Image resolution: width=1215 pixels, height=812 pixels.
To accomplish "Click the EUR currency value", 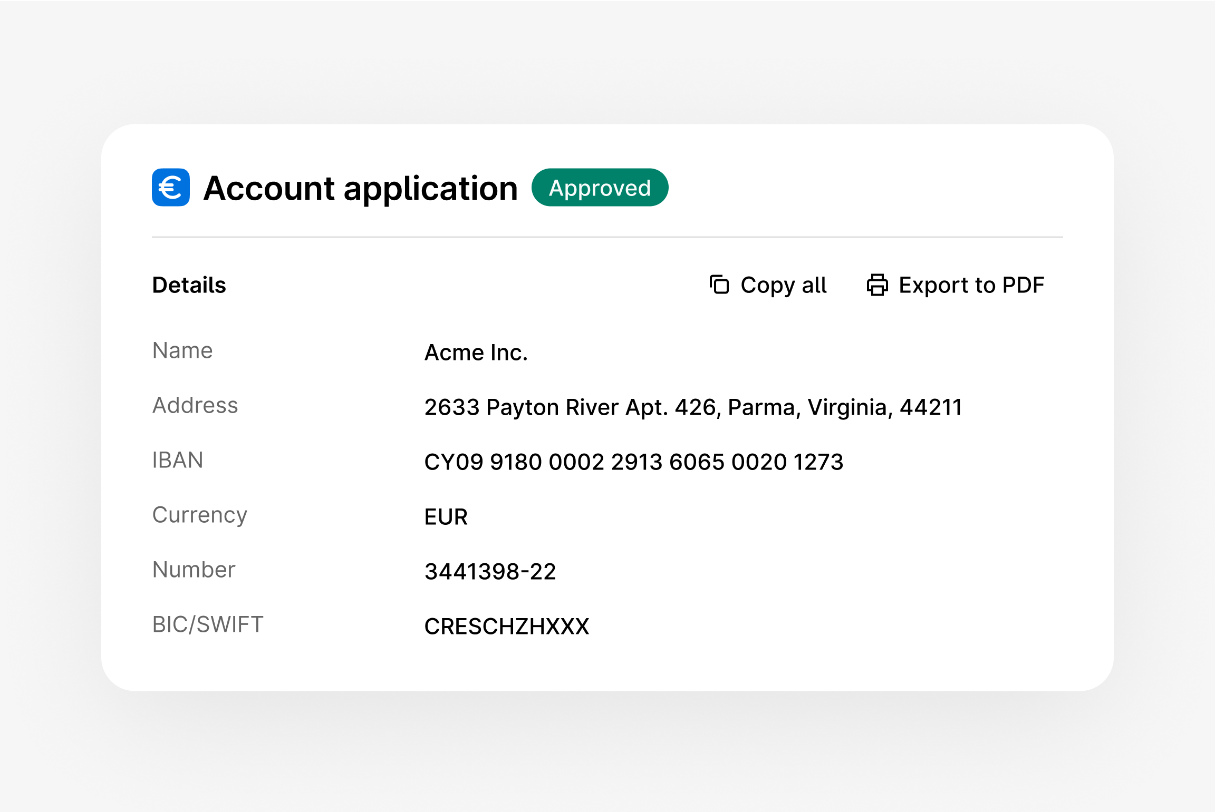I will pyautogui.click(x=446, y=517).
